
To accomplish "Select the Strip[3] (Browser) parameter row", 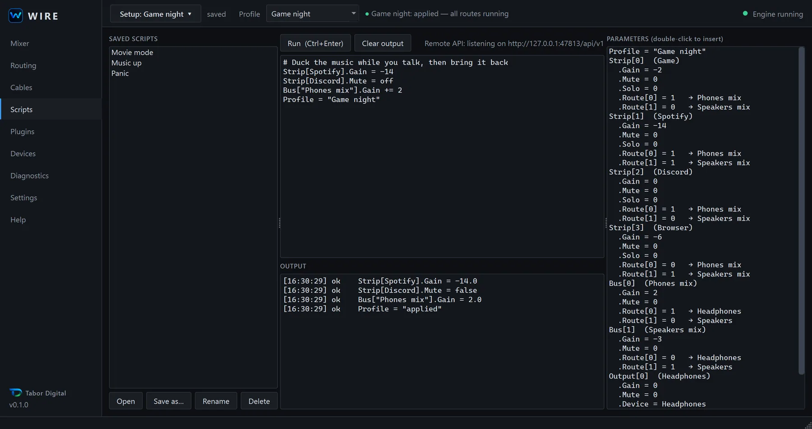I will point(703,228).
